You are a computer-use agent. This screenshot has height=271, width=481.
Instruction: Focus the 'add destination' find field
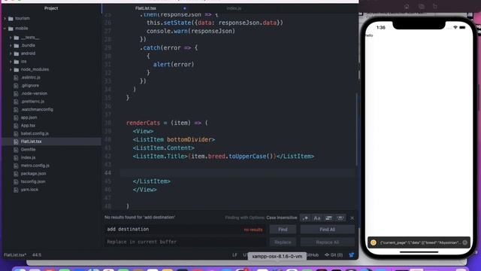[185, 229]
